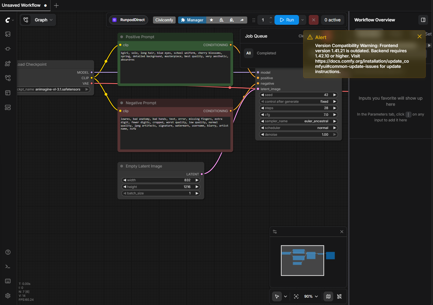Open the Manager button
This screenshot has height=305, width=433.
pyautogui.click(x=192, y=20)
